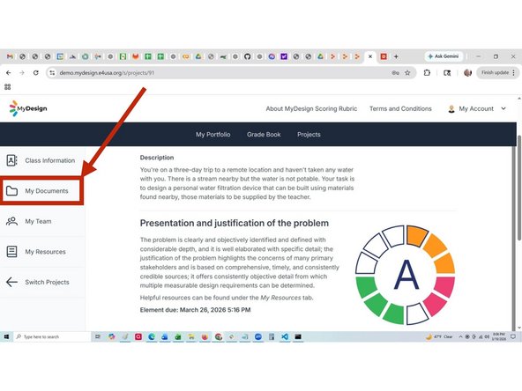Click the taskbar search box
522x391 pixels.
(x=52, y=336)
